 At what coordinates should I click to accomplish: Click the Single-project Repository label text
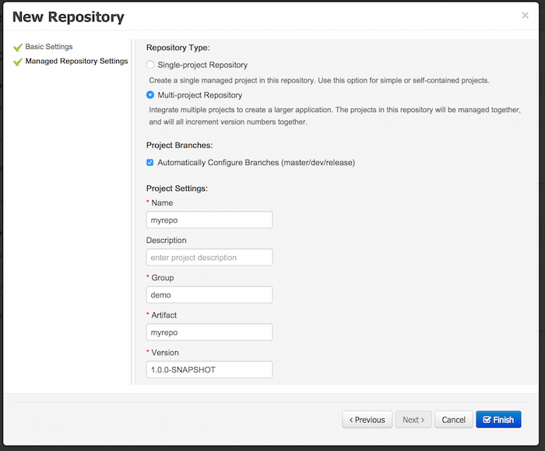(x=202, y=65)
